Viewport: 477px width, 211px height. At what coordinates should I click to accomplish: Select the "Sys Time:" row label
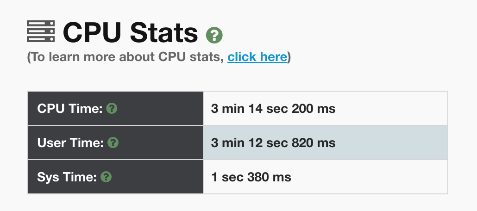[x=67, y=177]
